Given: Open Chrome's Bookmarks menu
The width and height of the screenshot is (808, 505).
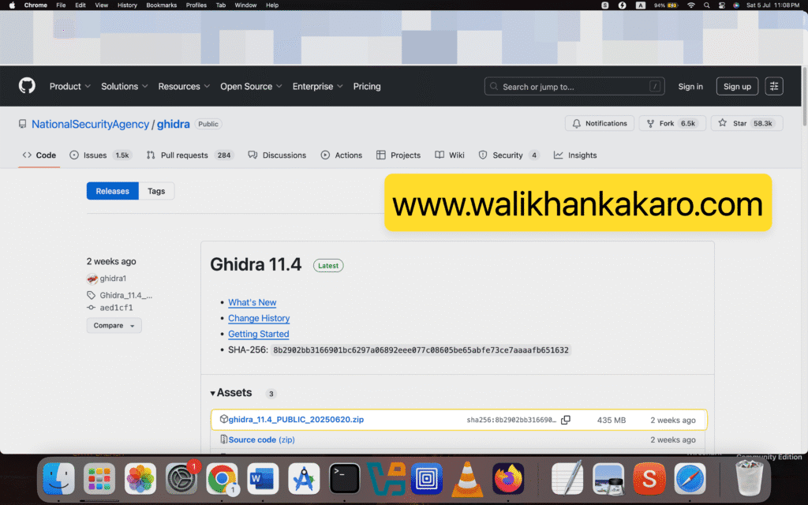Looking at the screenshot, I should [x=161, y=6].
